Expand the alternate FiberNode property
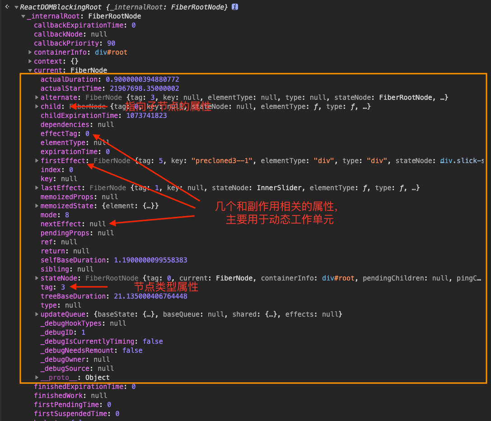This screenshot has height=421, width=491. [37, 98]
